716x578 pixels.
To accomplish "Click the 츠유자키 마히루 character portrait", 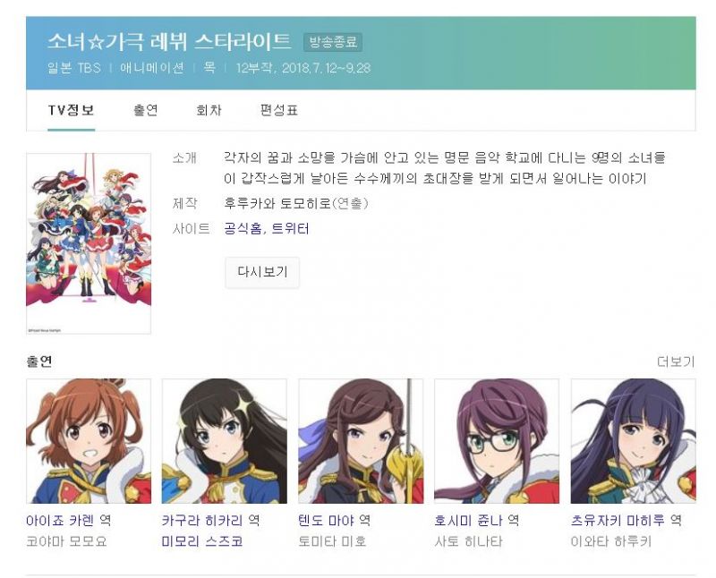I will pyautogui.click(x=634, y=441).
